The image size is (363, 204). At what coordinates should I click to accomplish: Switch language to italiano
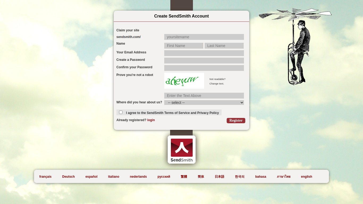coord(114,177)
